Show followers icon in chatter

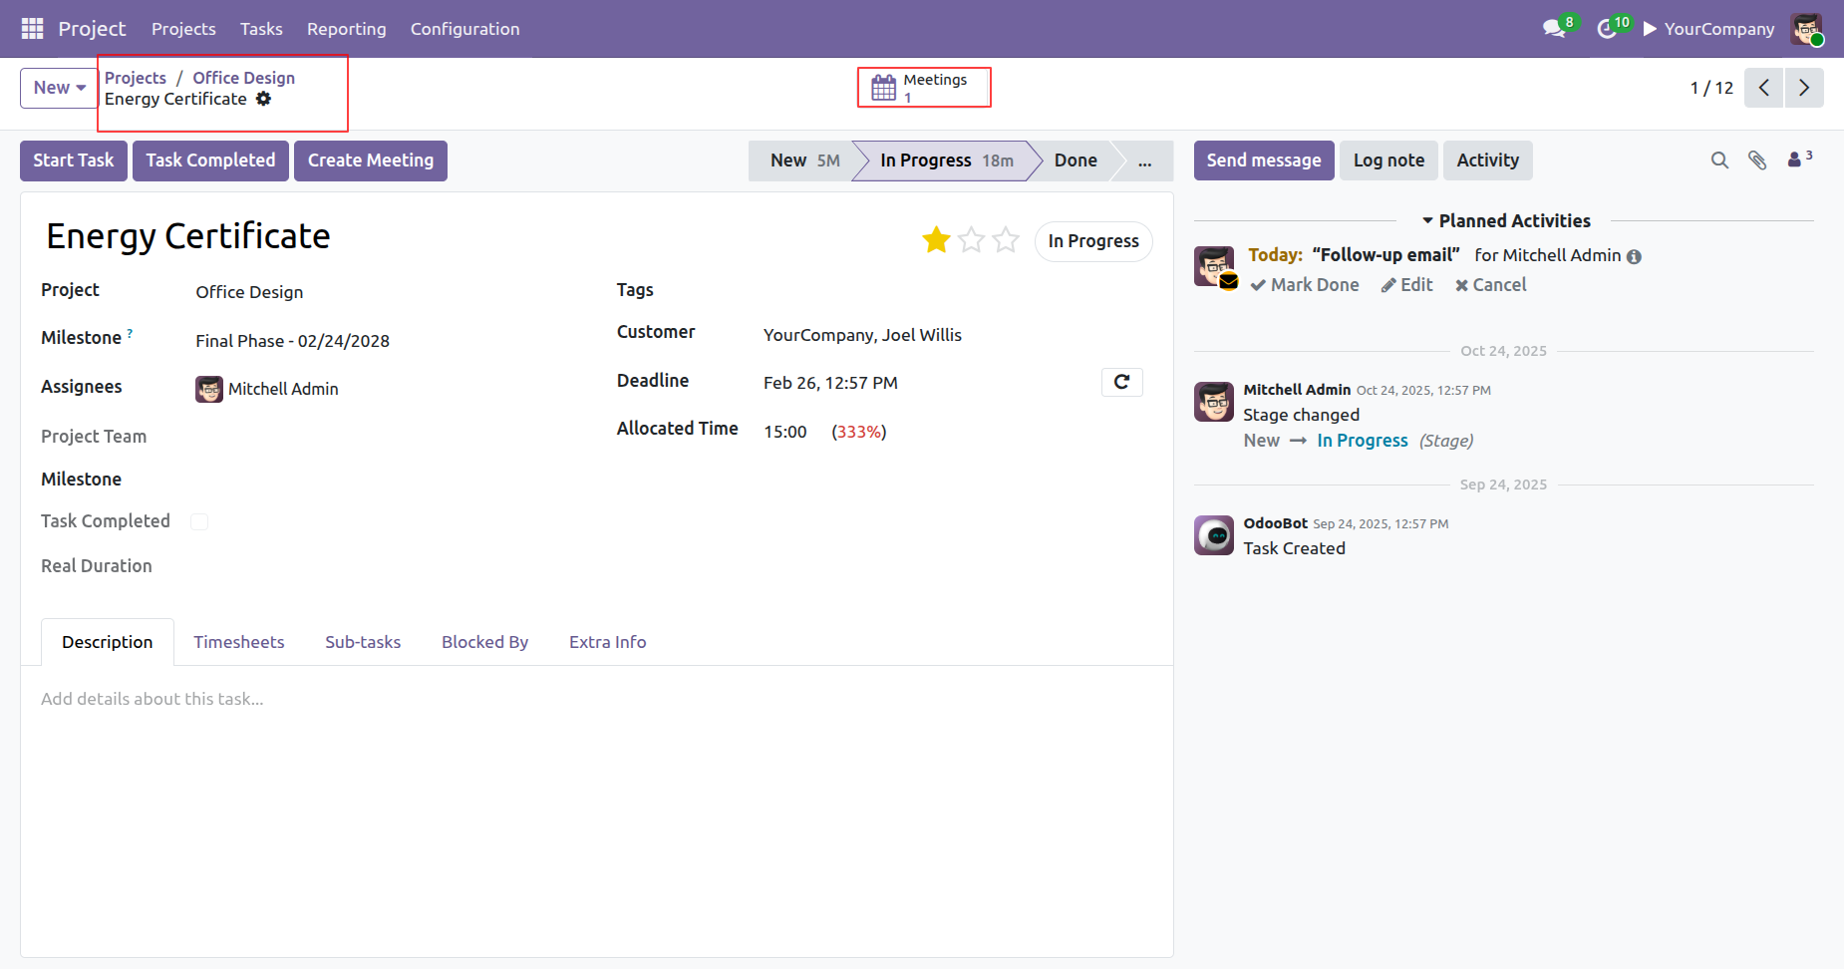coord(1797,160)
